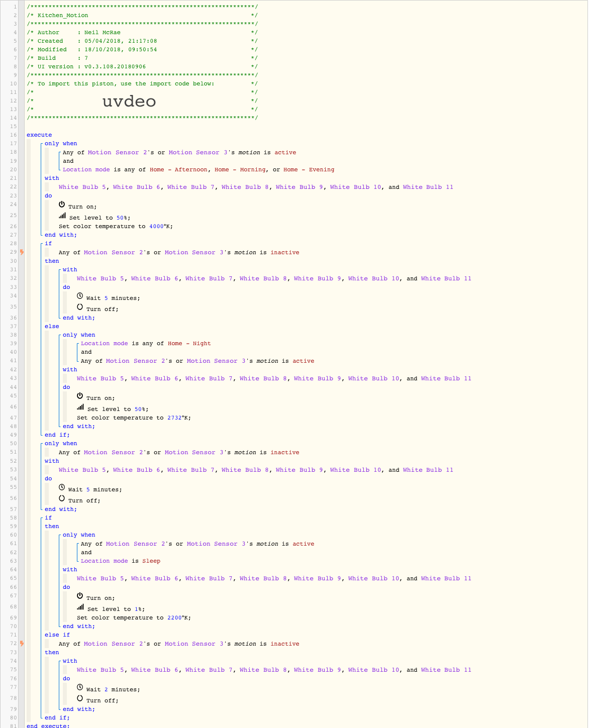
Task: Click the 50% level value on line 46
Action: [140, 409]
